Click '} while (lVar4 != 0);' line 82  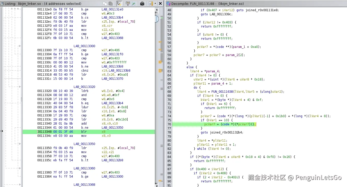(x=212, y=149)
